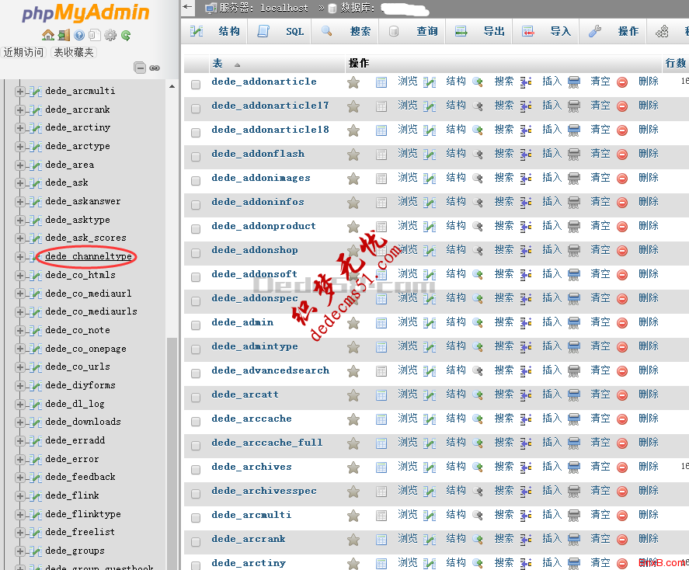689x570 pixels.
Task: Switch to the 搜索 (Search) tab
Action: [345, 31]
